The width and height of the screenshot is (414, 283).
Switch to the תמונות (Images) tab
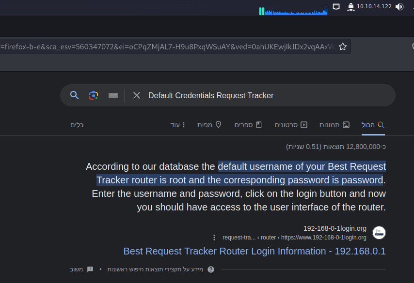click(334, 125)
